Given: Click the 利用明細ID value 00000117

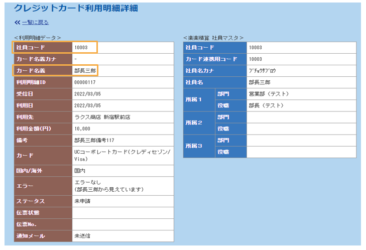Looking at the screenshot, I should coord(85,82).
